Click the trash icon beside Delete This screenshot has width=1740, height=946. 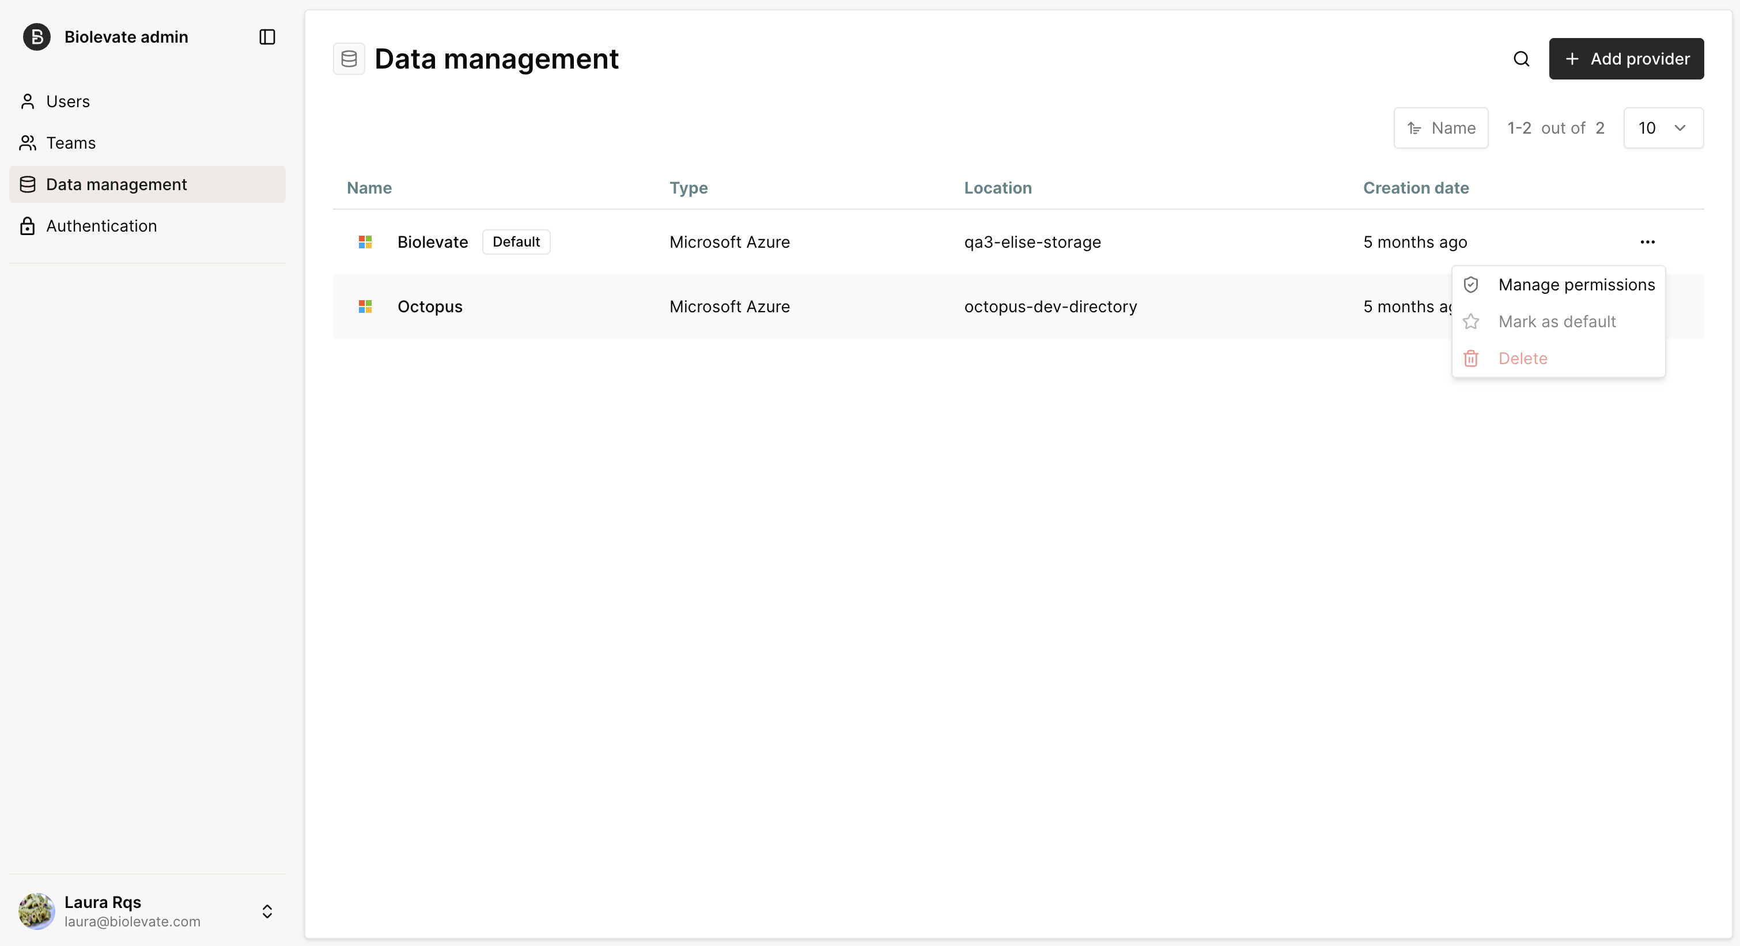coord(1471,358)
